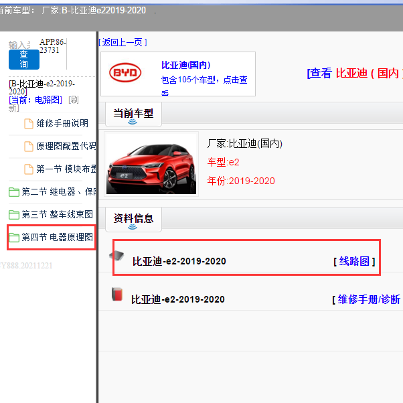Click the red e2 car thumbnail

pos(151,164)
